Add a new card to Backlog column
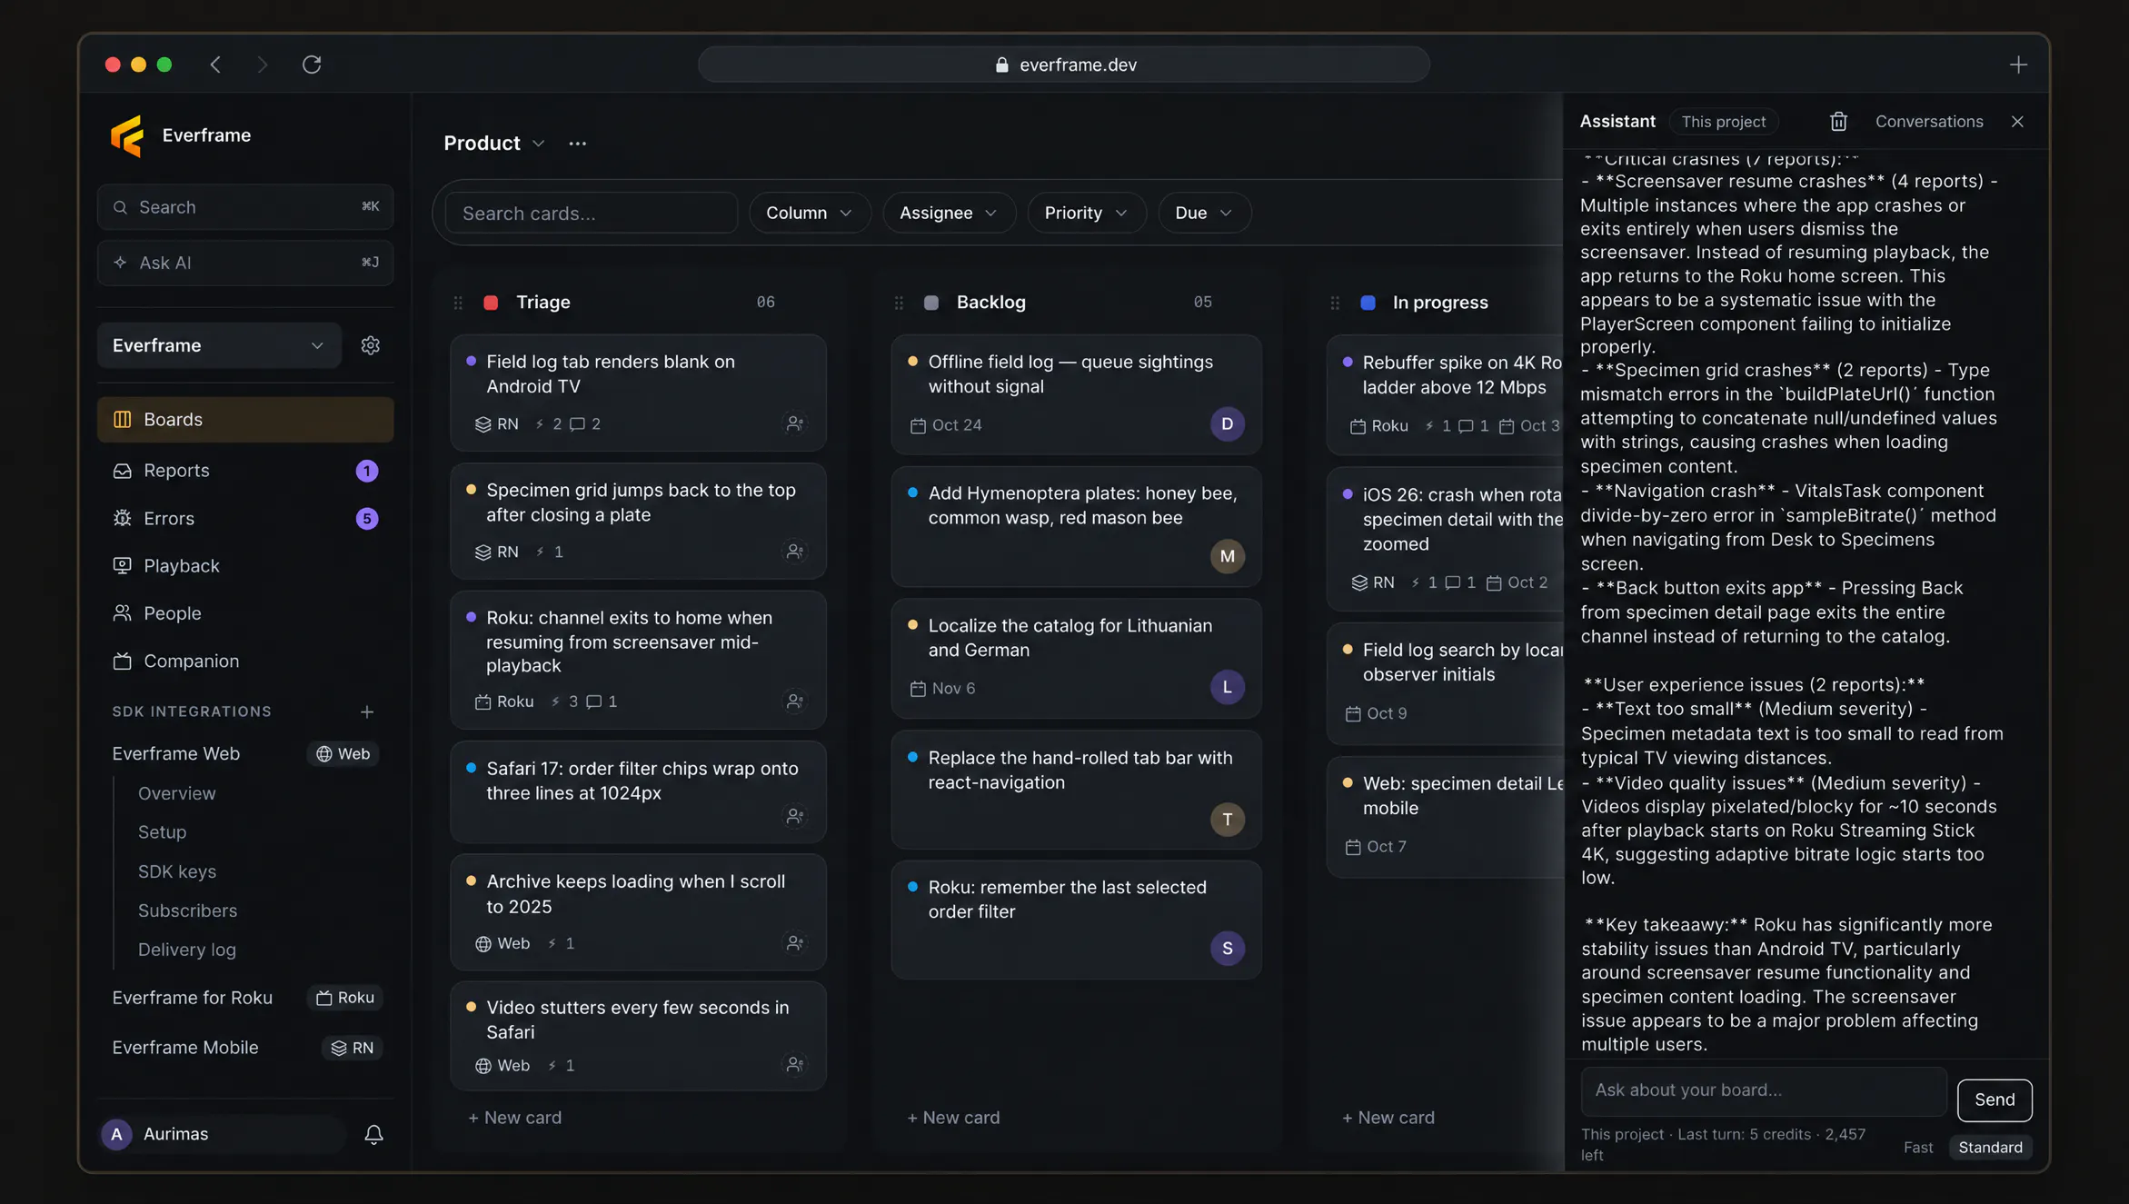The height and width of the screenshot is (1204, 2129). [953, 1118]
